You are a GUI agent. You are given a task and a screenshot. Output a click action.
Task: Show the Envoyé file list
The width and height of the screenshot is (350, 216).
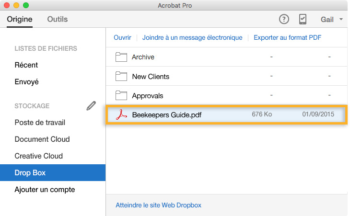coord(26,82)
